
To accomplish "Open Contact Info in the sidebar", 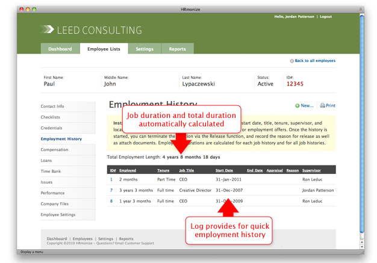I will pyautogui.click(x=52, y=107).
